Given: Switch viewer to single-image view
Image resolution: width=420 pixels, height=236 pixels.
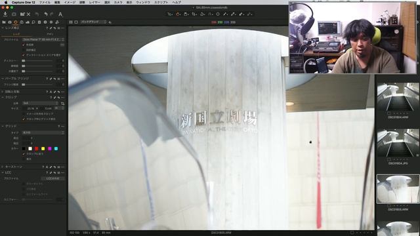Looking at the screenshot, I should click(x=76, y=22).
